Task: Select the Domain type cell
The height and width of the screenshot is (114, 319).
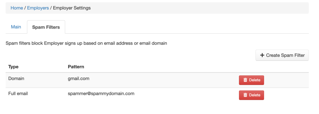Action: [16, 78]
